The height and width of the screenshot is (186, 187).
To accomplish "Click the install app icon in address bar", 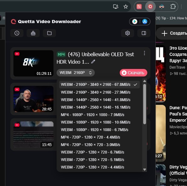I will point(116,7).
